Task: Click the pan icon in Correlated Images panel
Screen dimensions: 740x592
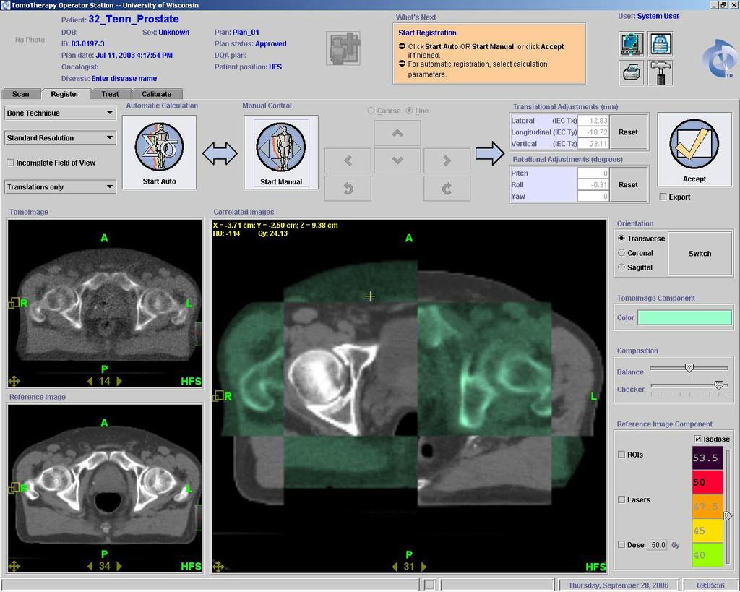Action: pos(218,567)
